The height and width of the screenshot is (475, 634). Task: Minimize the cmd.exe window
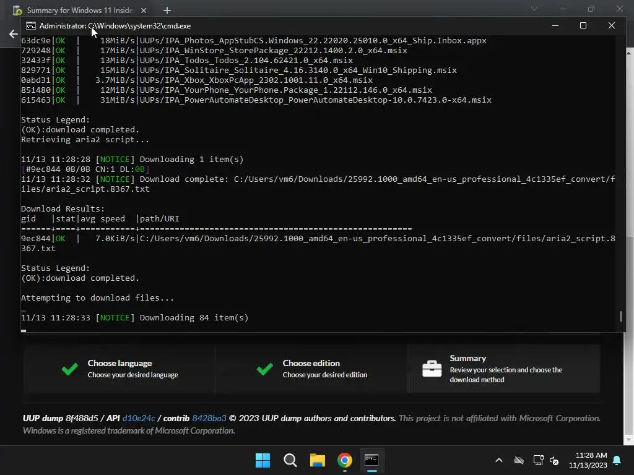click(x=555, y=25)
